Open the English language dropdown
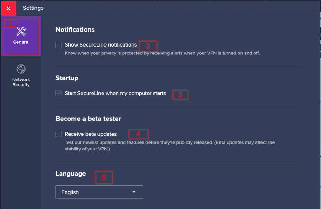321x209 pixels. pyautogui.click(x=99, y=192)
